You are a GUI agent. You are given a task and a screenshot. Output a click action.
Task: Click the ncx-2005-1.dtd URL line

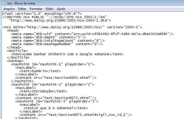click(60, 20)
